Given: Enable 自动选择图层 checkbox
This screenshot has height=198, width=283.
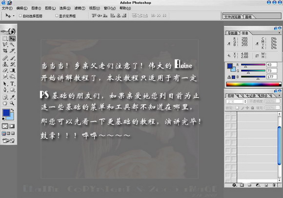Looking at the screenshot, I should pyautogui.click(x=20, y=16).
